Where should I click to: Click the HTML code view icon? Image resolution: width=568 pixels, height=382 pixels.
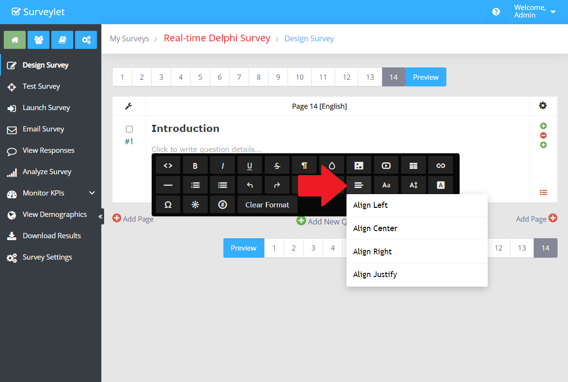click(x=168, y=166)
